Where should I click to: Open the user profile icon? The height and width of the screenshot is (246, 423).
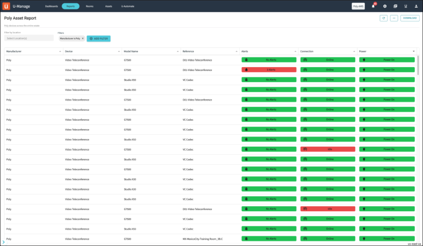[x=416, y=6]
